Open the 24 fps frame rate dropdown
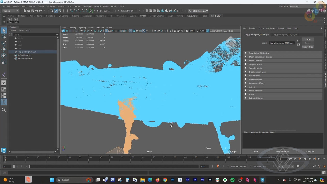Screen dimensions: 327x184 point(285,166)
